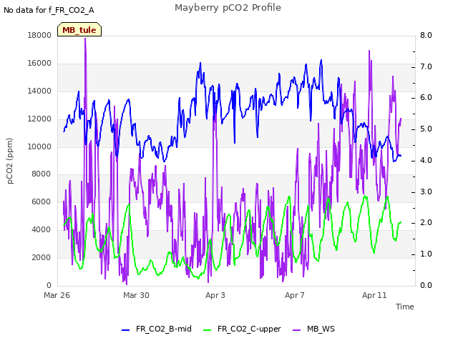
Task: Click the 14000 left axis value
Action: click(39, 91)
